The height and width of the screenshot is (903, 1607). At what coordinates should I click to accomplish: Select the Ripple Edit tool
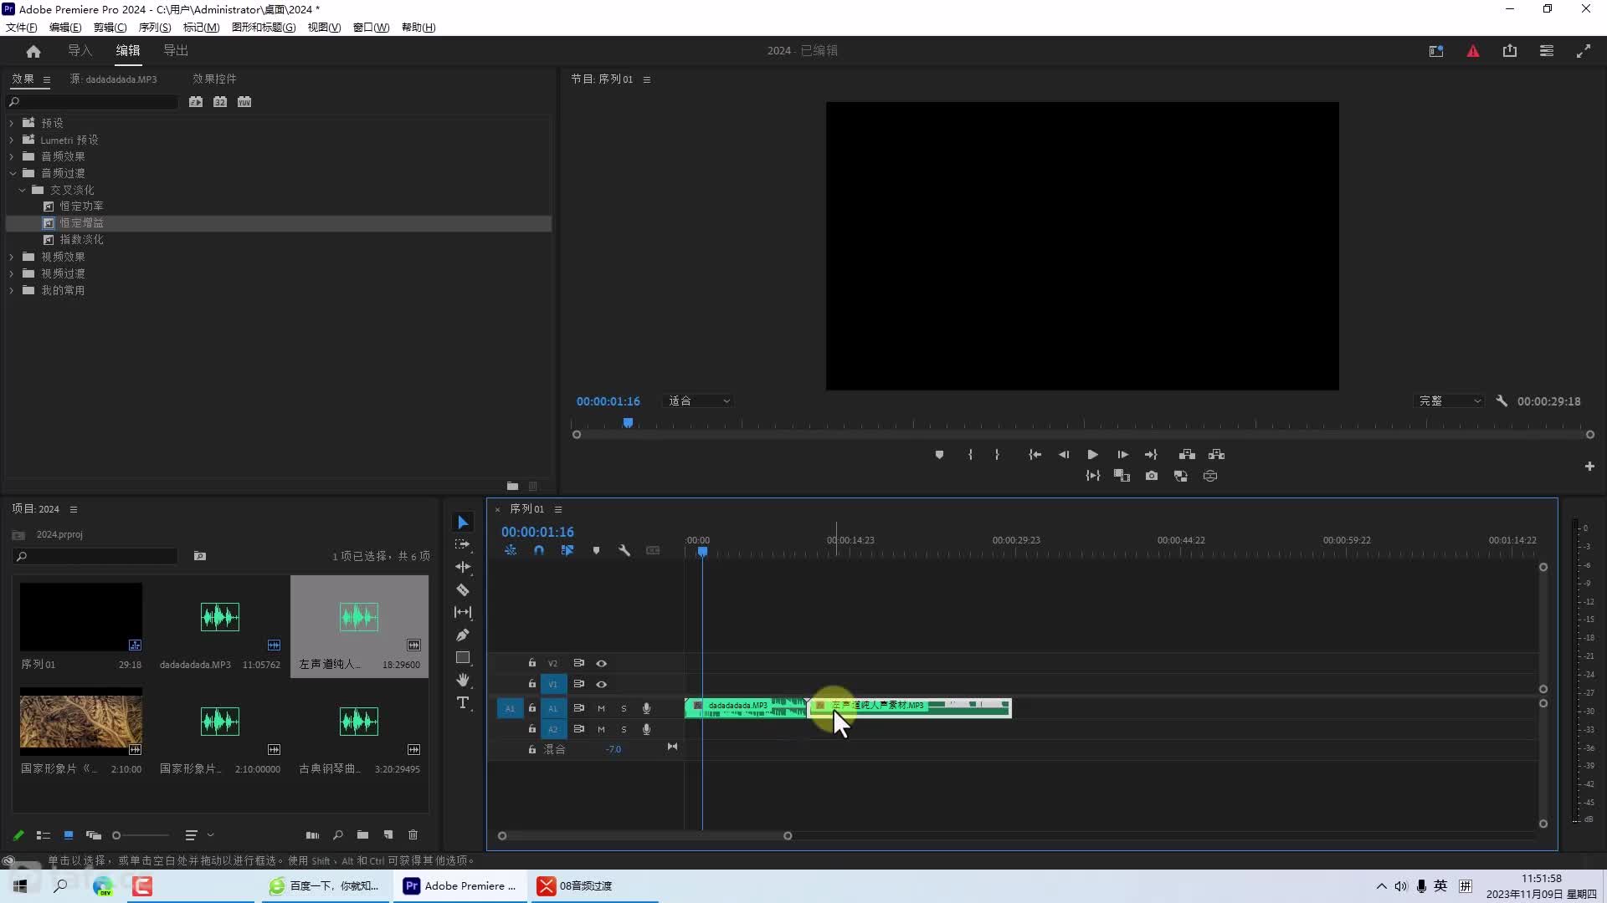point(463,567)
